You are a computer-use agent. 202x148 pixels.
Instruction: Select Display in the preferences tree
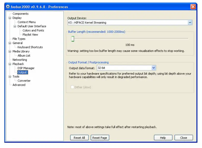(x=17, y=18)
